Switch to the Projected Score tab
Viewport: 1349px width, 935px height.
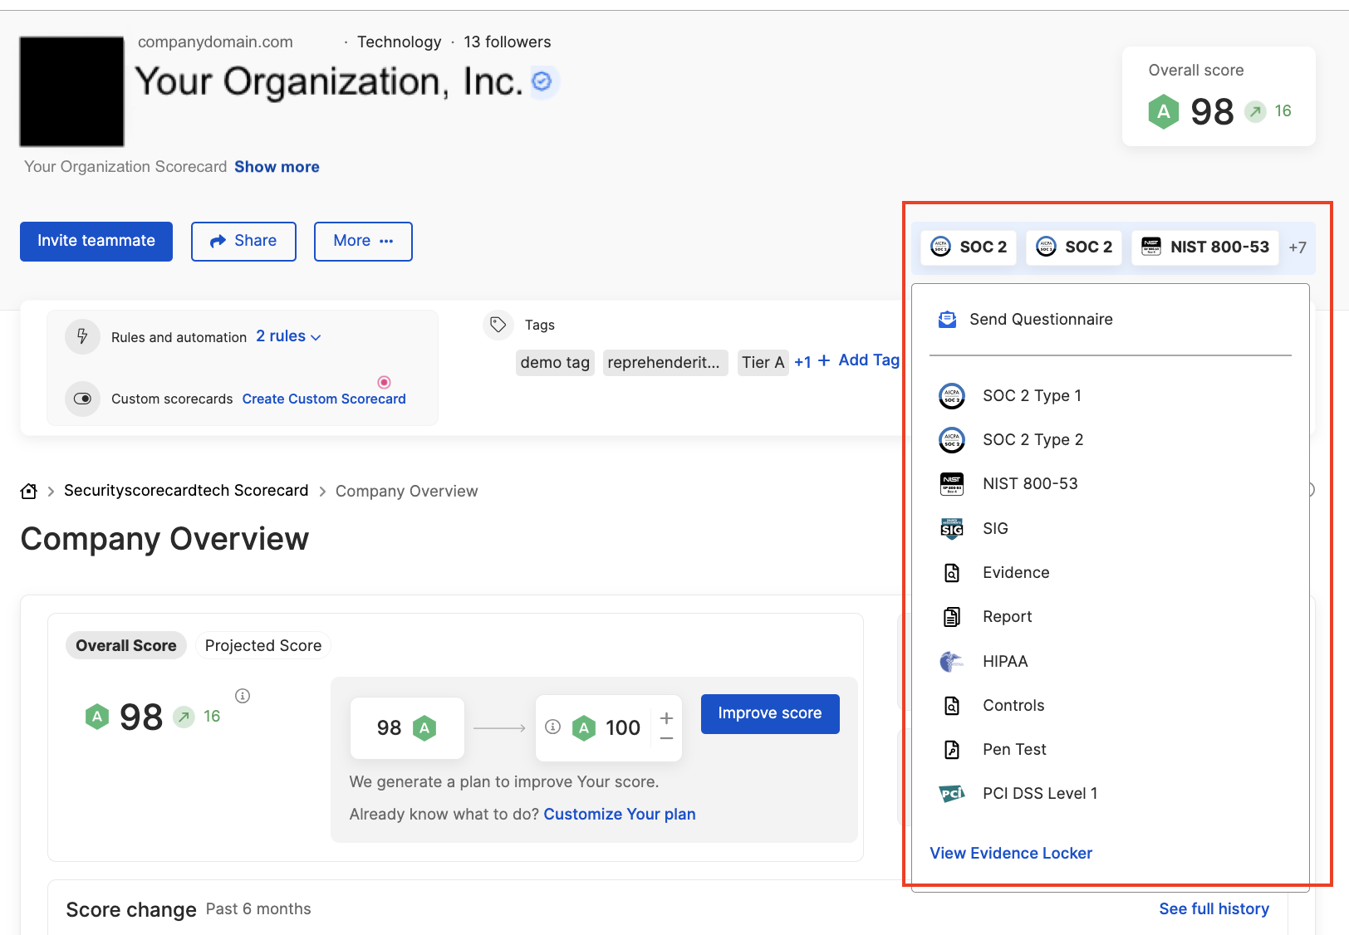263,646
